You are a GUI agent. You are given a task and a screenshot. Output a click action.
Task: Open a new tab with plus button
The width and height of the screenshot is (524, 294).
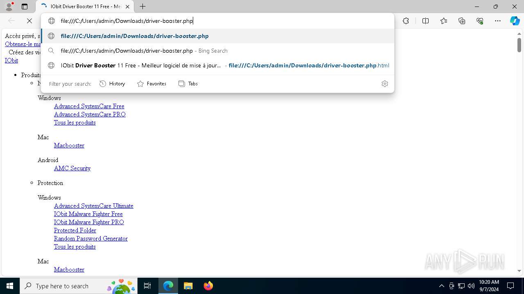pyautogui.click(x=142, y=7)
